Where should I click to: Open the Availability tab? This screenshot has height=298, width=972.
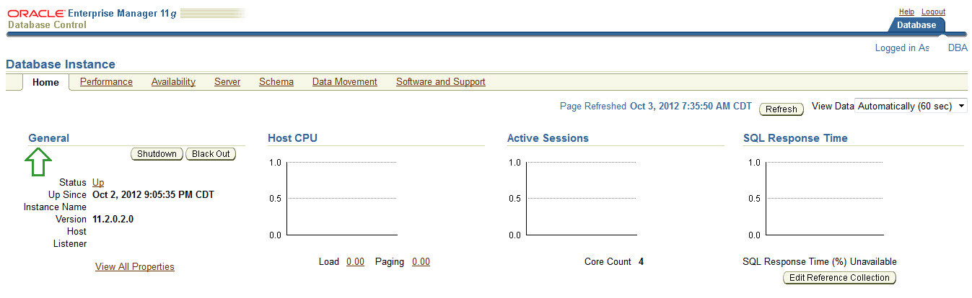(173, 82)
